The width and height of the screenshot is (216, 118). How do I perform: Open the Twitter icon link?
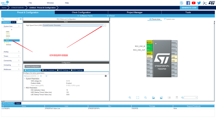pos(199,3)
